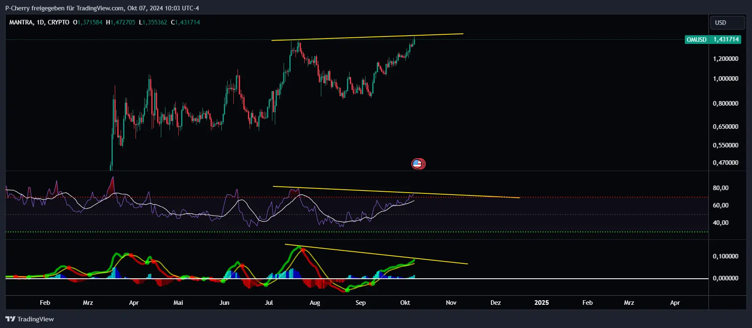The width and height of the screenshot is (752, 328).
Task: Select the MANTRA, 1D, CRYPTO symbol title
Action: [39, 22]
